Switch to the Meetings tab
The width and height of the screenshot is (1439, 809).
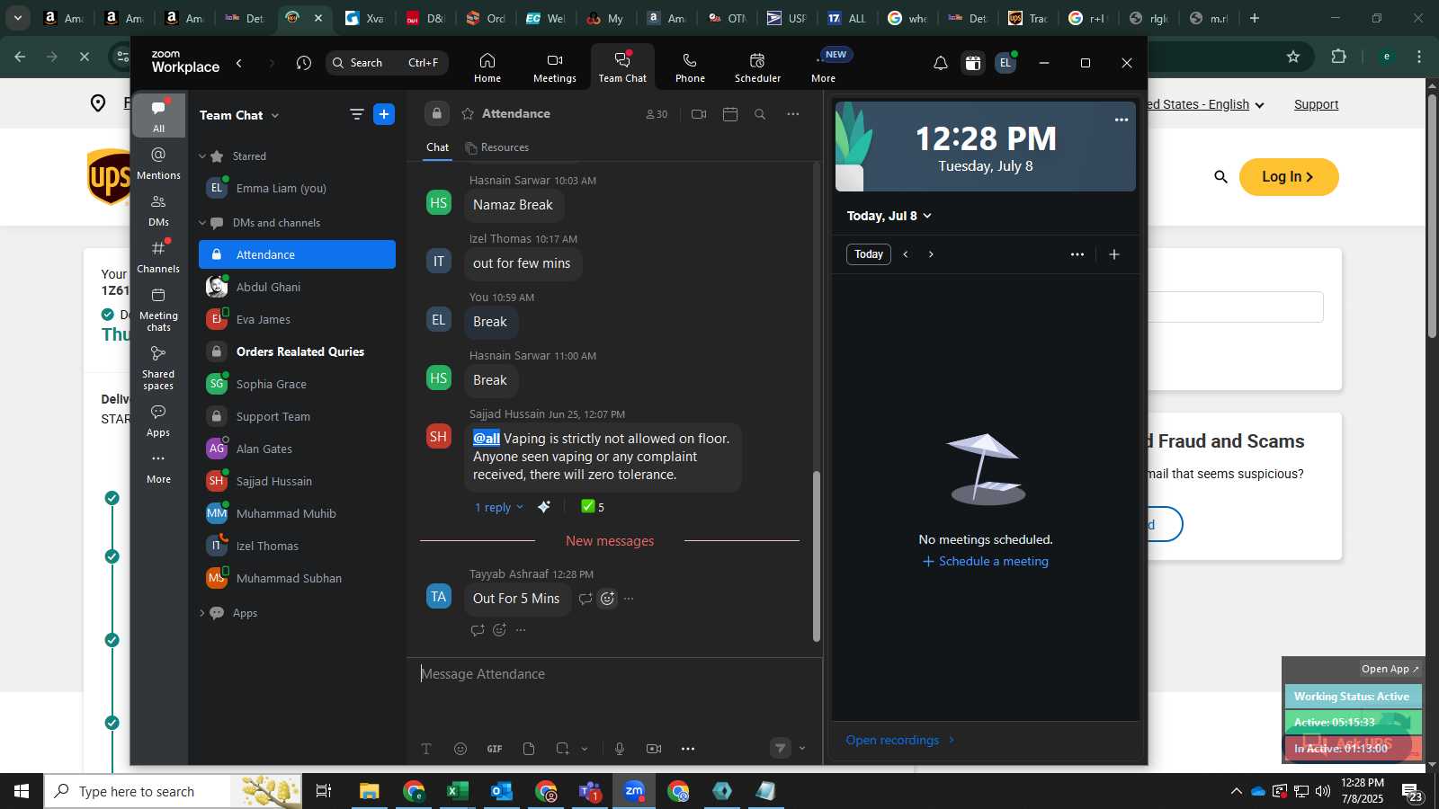(555, 67)
